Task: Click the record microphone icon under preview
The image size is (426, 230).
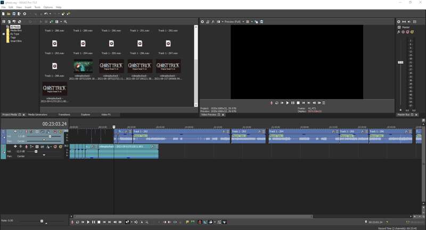Action: 271,103
